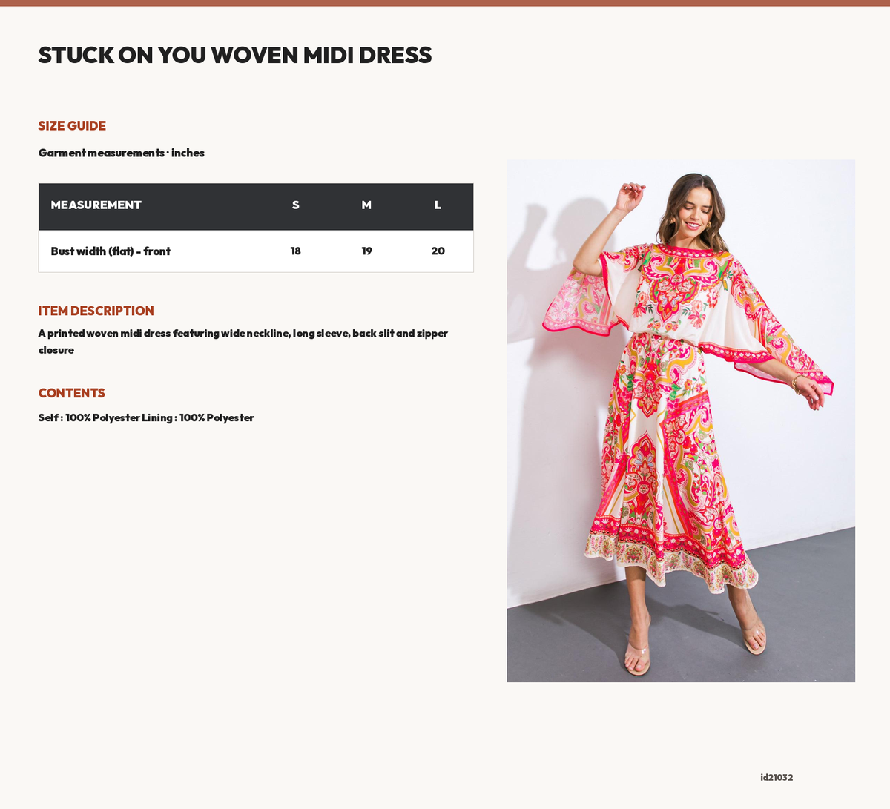
Task: Click the bust width value 20
Action: tap(438, 251)
